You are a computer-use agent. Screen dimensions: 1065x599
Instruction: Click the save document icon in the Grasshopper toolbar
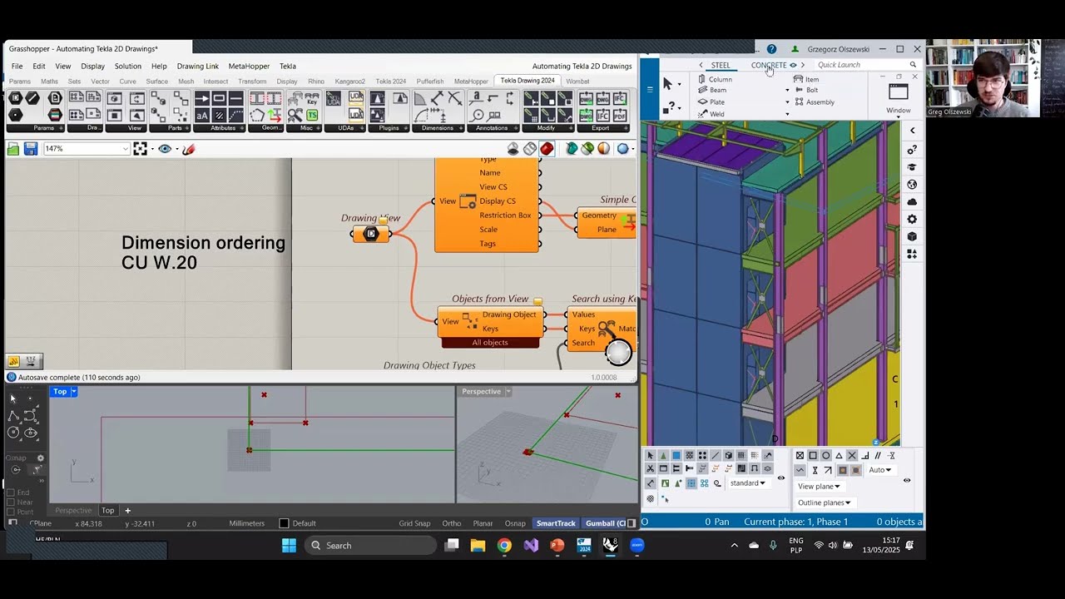click(x=31, y=149)
